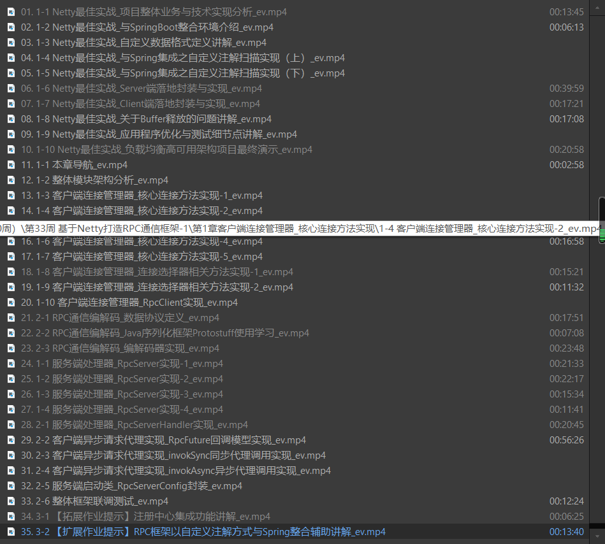Click the icon of 16. 1-6 核心连接方法实现-4
This screenshot has width=605, height=544.
tap(11, 241)
